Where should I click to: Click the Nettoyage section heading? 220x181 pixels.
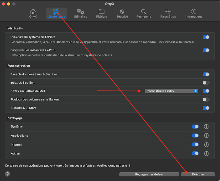[15, 118]
